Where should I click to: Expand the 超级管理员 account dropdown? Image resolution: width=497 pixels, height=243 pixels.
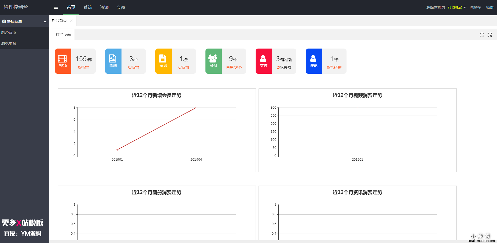point(446,7)
